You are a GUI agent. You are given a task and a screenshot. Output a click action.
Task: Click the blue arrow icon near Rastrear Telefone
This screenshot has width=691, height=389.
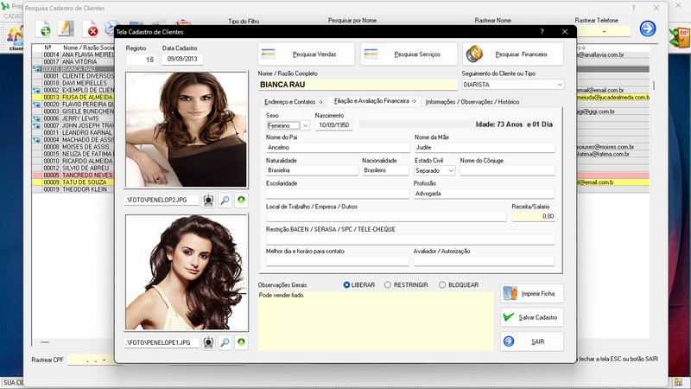coord(647,29)
